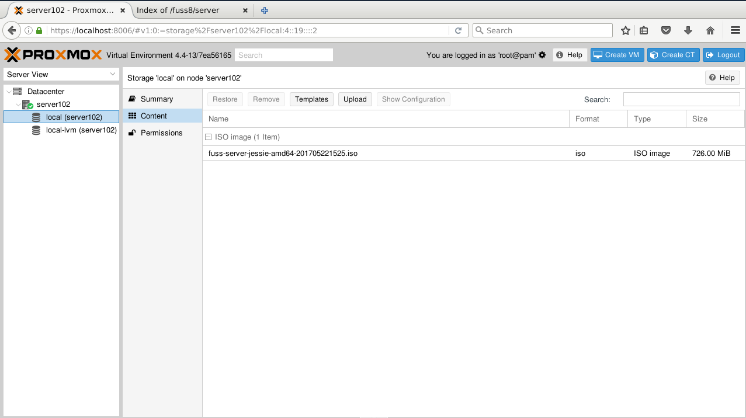This screenshot has width=746, height=418.
Task: Collapse the server102 tree node
Action: [18, 104]
